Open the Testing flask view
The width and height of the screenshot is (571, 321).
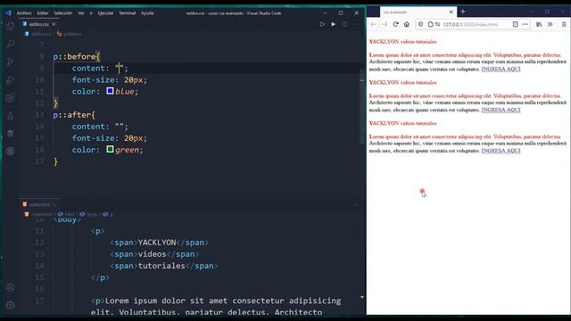coord(10,116)
